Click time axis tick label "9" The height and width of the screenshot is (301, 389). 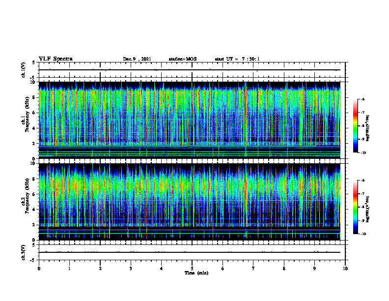point(314,269)
